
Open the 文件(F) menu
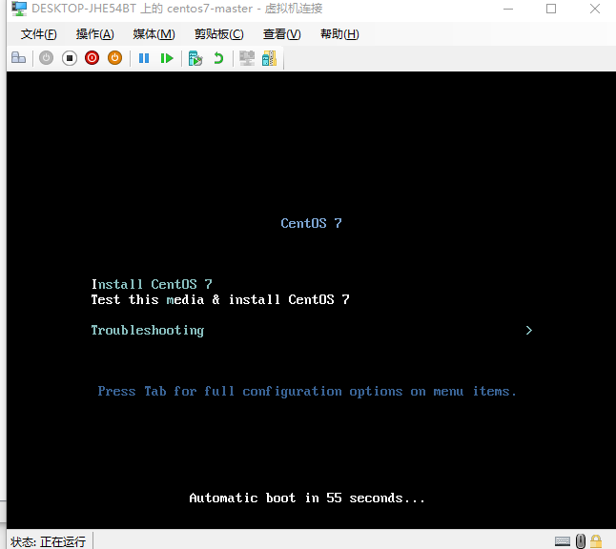(x=38, y=34)
